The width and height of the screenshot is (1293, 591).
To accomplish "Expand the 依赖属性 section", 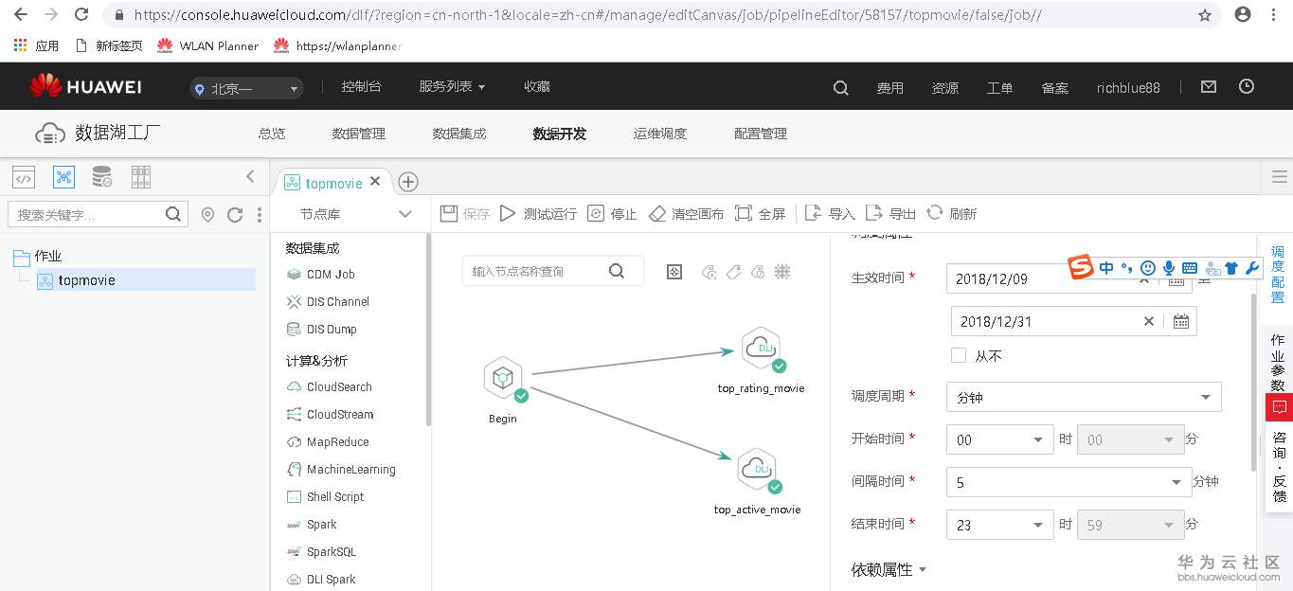I will 889,569.
